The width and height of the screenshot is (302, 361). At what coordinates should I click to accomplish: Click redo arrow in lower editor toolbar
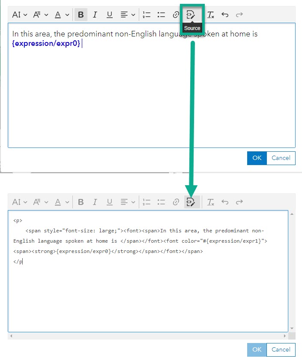tap(239, 202)
